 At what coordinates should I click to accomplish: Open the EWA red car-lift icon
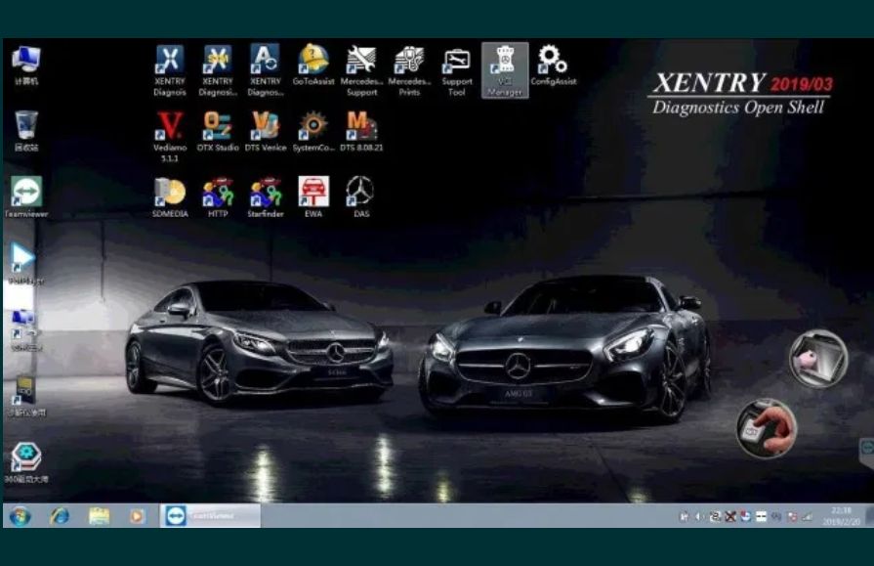313,197
